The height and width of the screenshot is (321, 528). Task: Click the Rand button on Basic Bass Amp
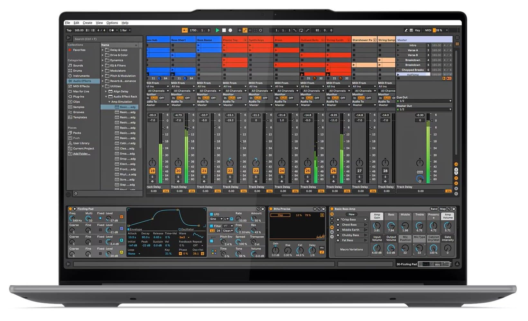(434, 209)
